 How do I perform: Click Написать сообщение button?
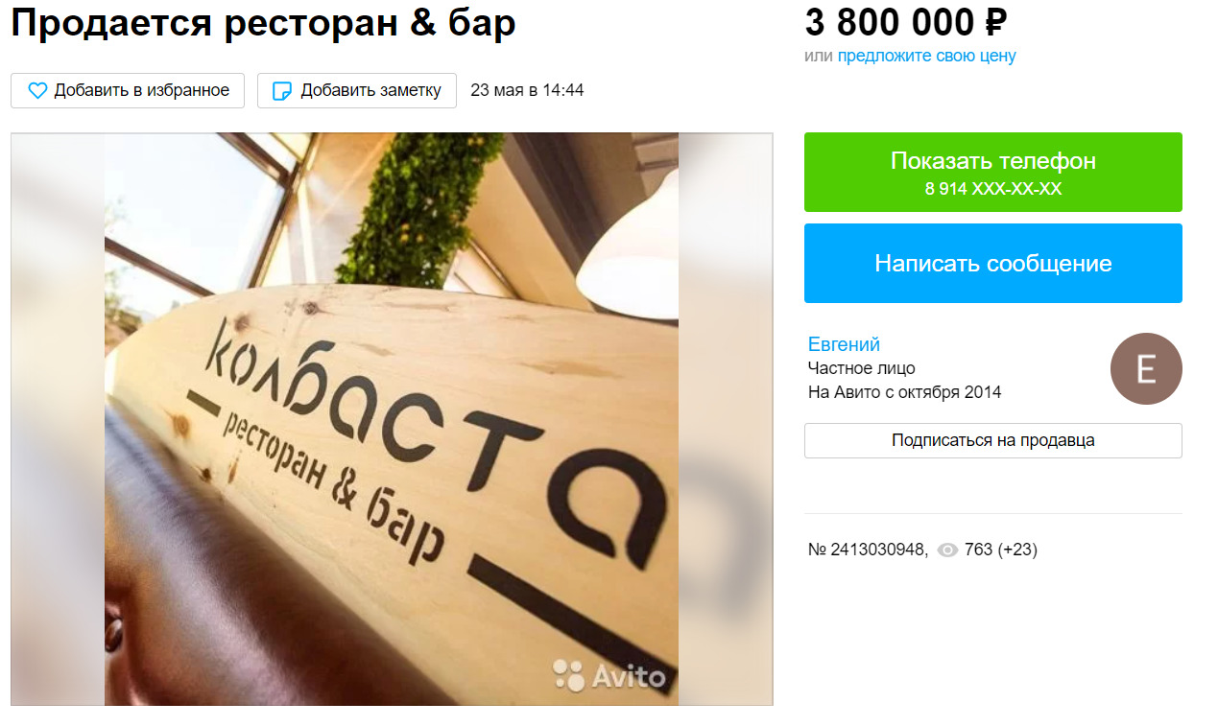[x=993, y=264]
